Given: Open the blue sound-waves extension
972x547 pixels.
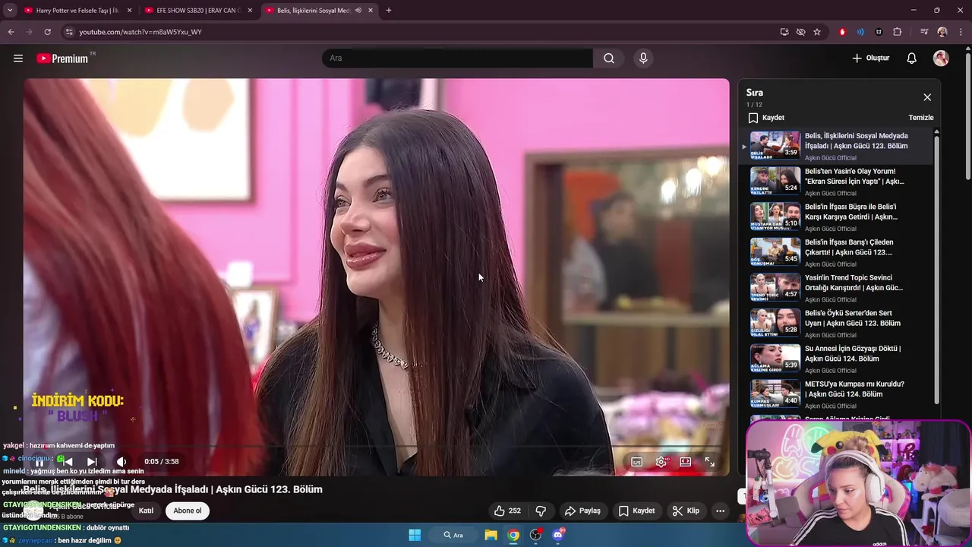Looking at the screenshot, I should pos(860,32).
